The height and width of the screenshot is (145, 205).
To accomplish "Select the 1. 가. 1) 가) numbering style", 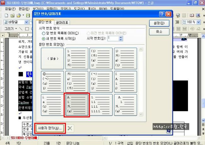I will pyautogui.click(x=77, y=59).
